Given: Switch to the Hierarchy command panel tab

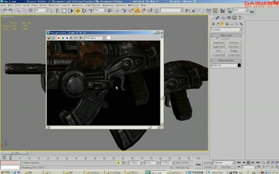Looking at the screenshot, I should [x=223, y=18].
